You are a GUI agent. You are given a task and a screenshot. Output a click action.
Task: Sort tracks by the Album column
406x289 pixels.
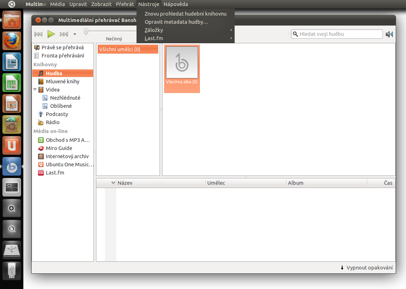point(327,183)
